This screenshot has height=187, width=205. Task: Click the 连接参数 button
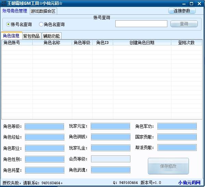coord(182,11)
